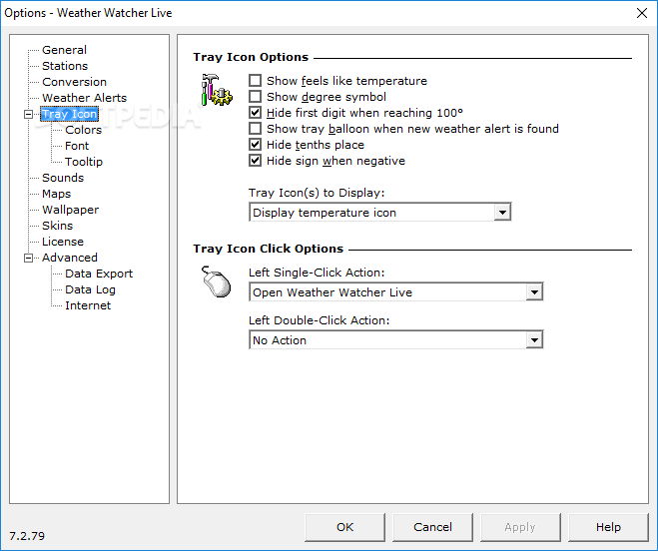Image resolution: width=658 pixels, height=551 pixels.
Task: Click the mouse icon beside click options
Action: click(x=215, y=282)
